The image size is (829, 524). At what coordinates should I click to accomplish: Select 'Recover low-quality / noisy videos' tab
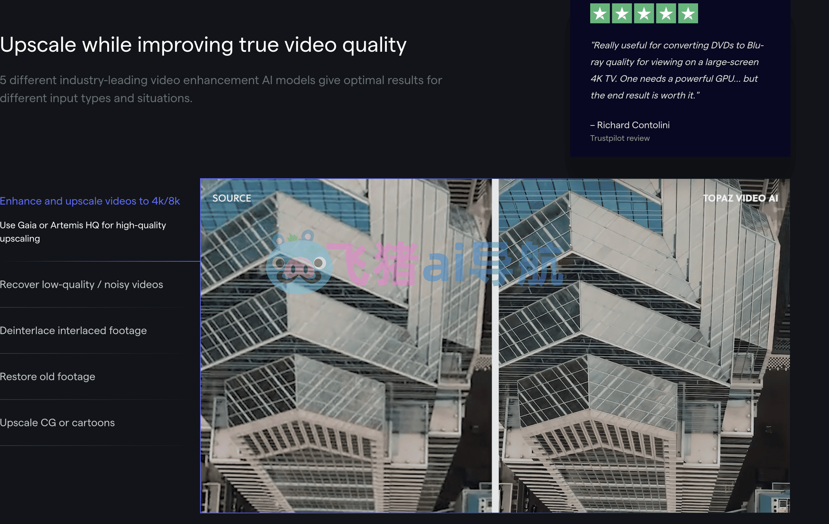click(x=81, y=285)
